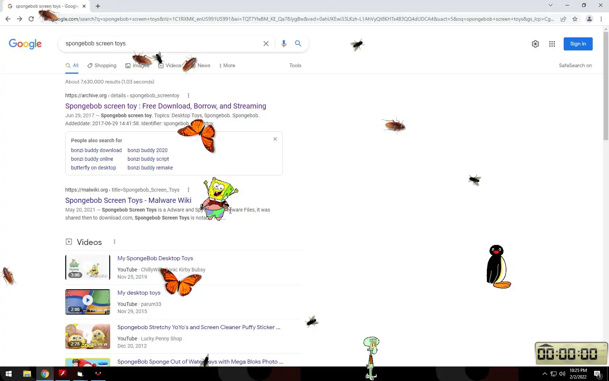
Task: Open volume control tray icon
Action: click(562, 374)
